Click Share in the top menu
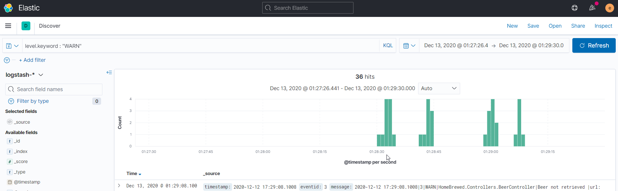Viewport: 618px width, 191px height. coord(578,26)
